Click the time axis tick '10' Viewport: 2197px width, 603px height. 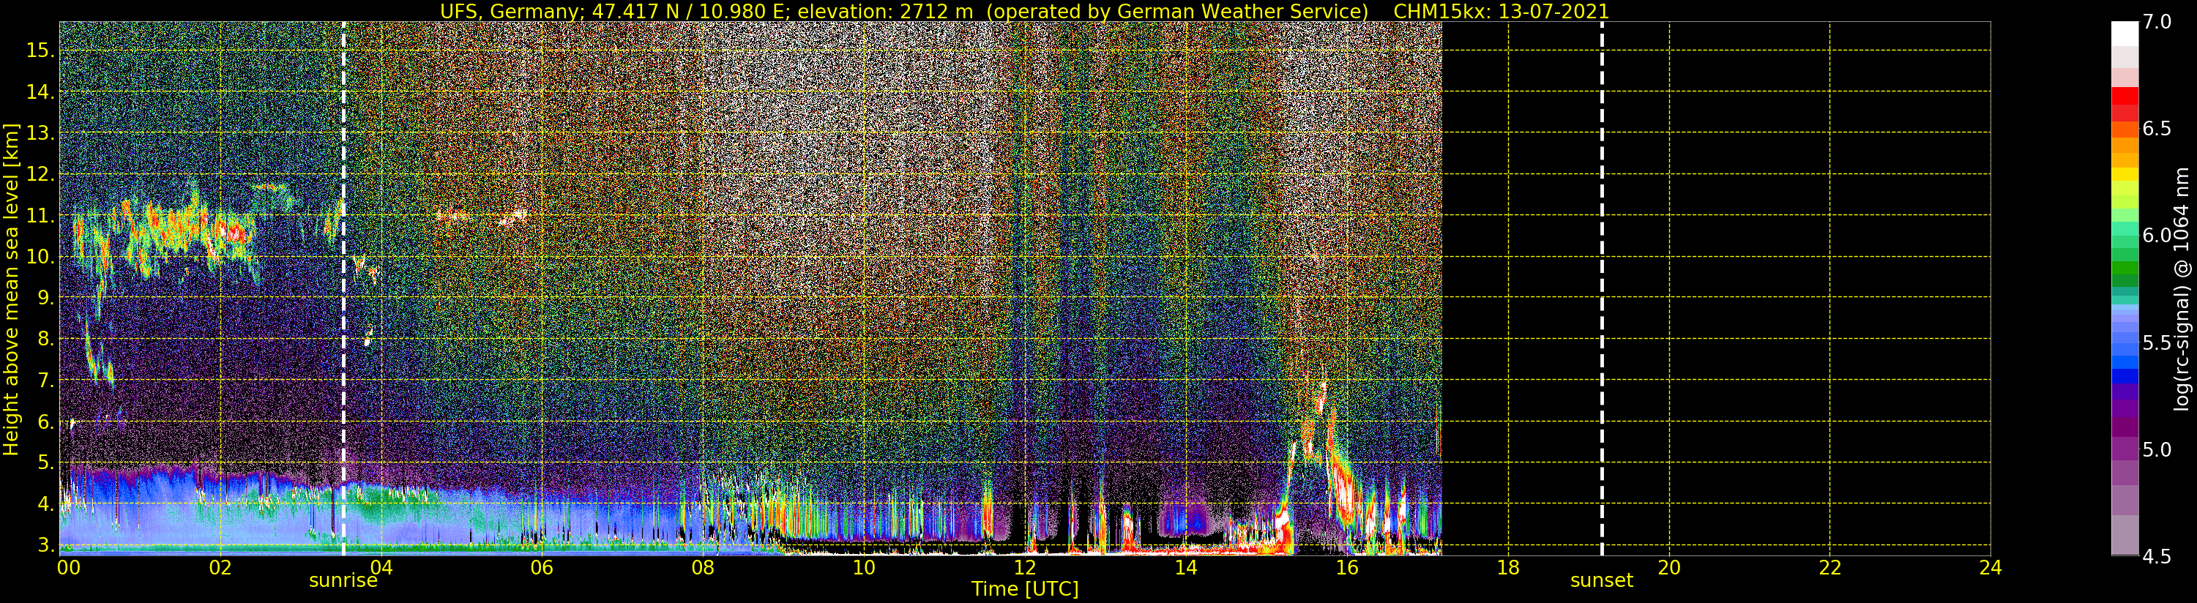[x=864, y=567]
